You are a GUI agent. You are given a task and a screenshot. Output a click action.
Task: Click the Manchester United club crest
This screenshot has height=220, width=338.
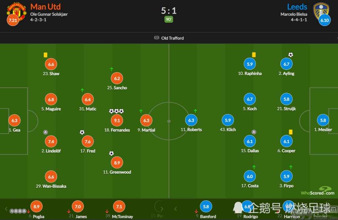17,12
